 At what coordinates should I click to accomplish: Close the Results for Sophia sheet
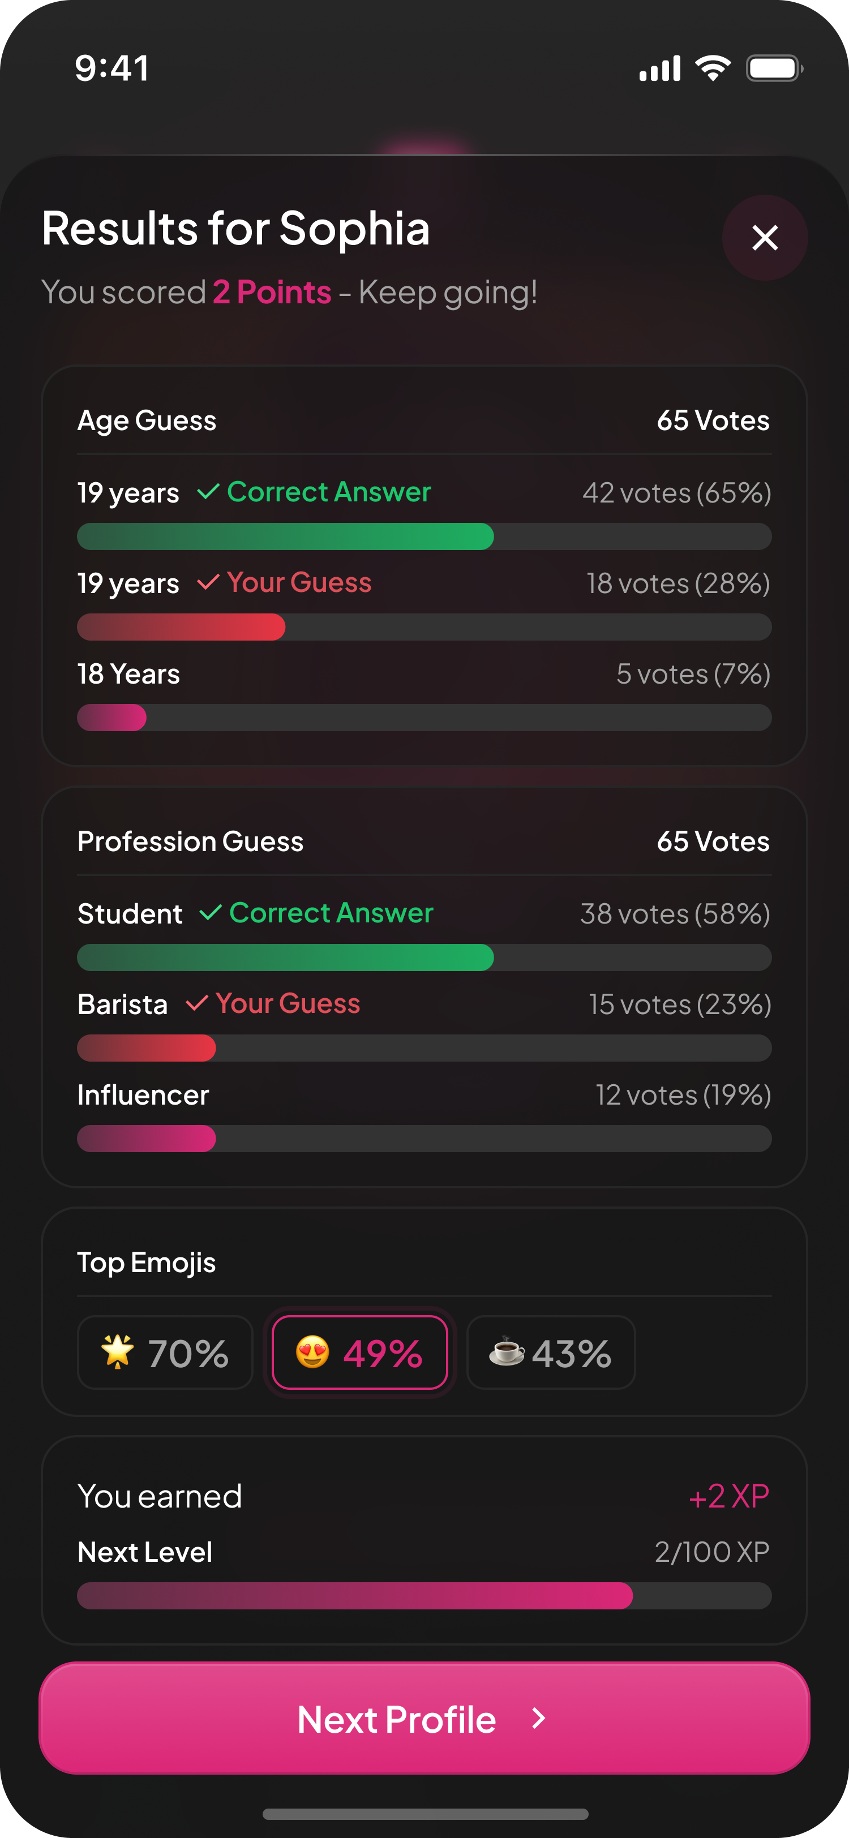[764, 238]
